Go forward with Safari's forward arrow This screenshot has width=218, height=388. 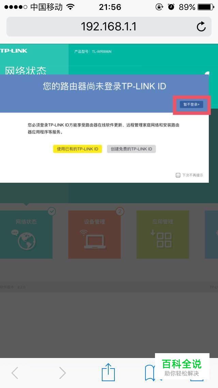click(62, 373)
